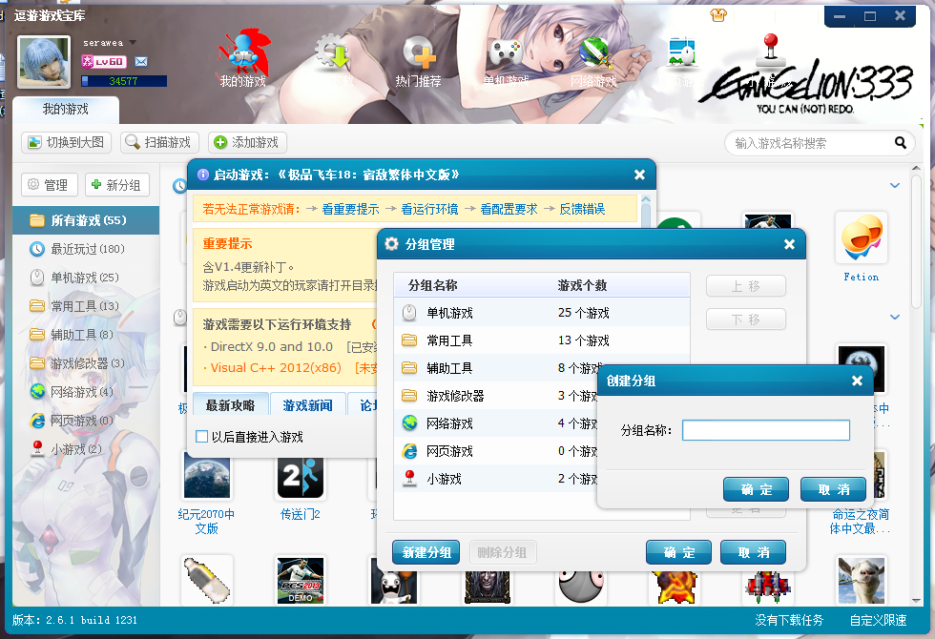This screenshot has height=639, width=935.
Task: Select 所有游戏 (55) in the sidebar
Action: (86, 220)
